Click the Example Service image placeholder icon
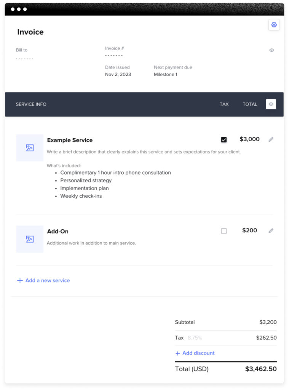 (x=30, y=148)
